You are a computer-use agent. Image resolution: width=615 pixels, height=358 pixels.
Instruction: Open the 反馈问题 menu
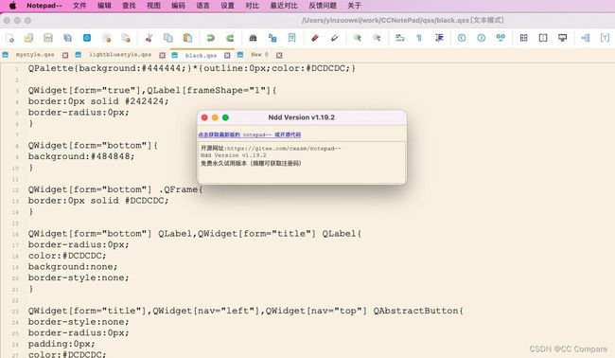[323, 6]
